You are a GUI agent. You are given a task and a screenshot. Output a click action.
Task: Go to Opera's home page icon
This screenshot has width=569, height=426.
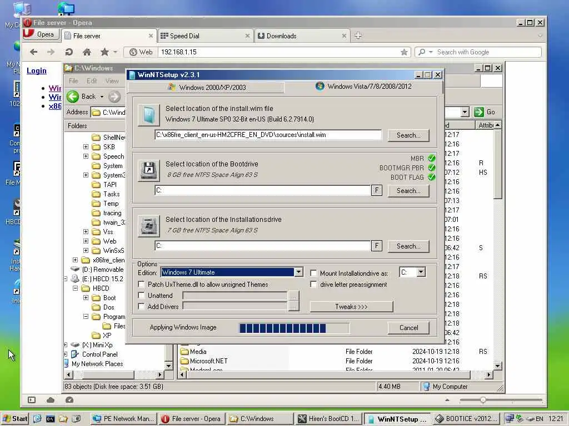[87, 52]
